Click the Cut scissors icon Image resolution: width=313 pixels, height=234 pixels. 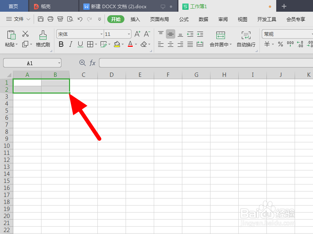(25, 34)
